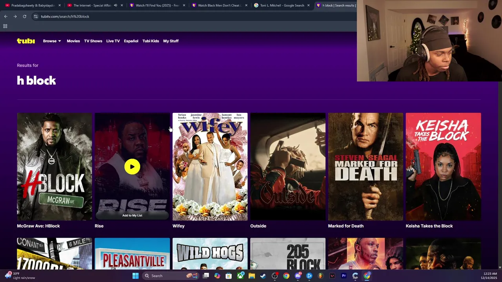This screenshot has height=282, width=502.
Task: Open the Wifey title link
Action: (x=178, y=226)
